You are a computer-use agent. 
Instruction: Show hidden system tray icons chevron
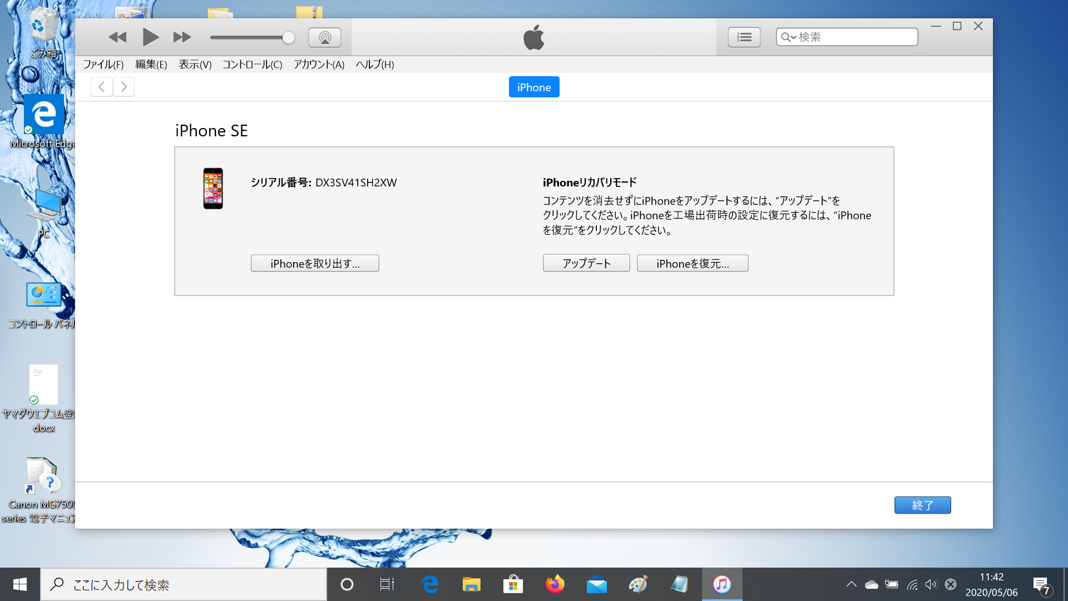click(851, 584)
